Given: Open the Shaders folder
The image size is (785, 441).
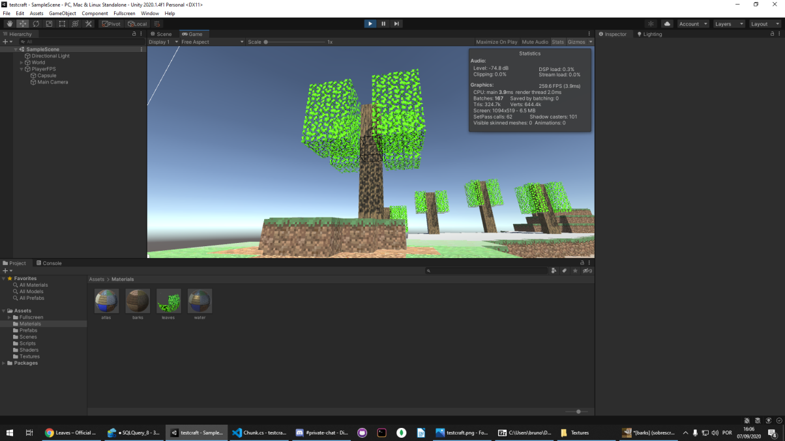Looking at the screenshot, I should [x=29, y=350].
